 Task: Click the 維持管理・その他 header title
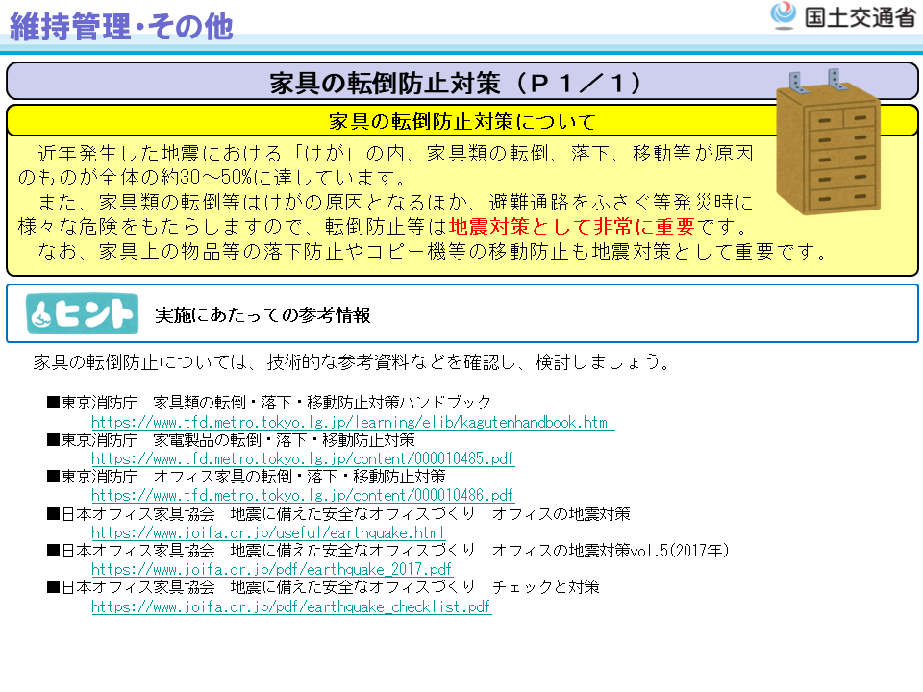(121, 27)
